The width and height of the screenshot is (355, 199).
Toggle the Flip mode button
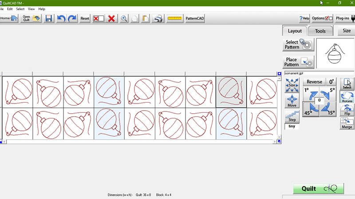347,111
